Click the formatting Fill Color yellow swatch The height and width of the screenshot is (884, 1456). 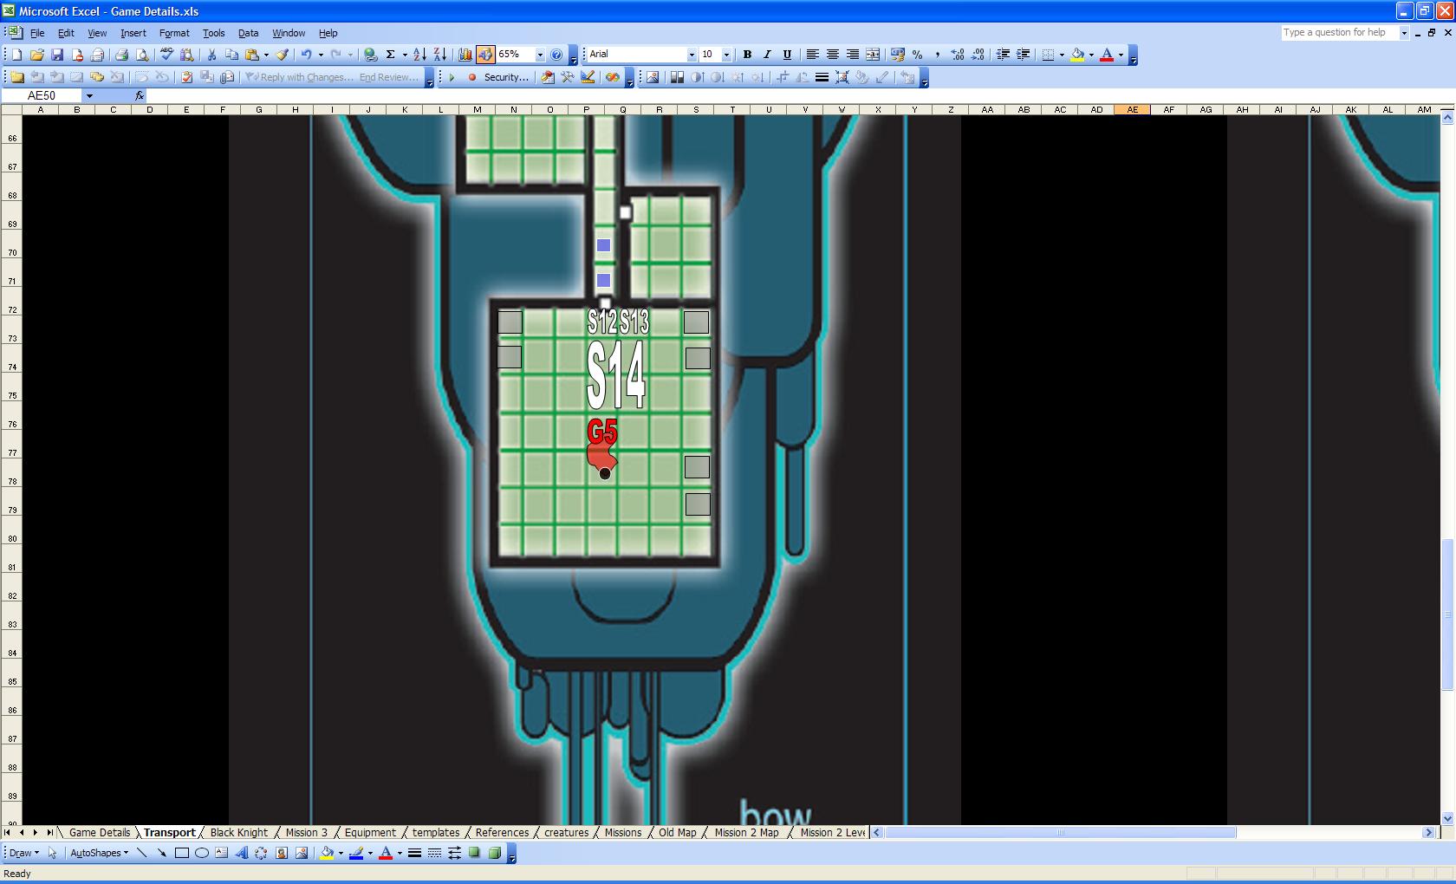click(x=1077, y=55)
